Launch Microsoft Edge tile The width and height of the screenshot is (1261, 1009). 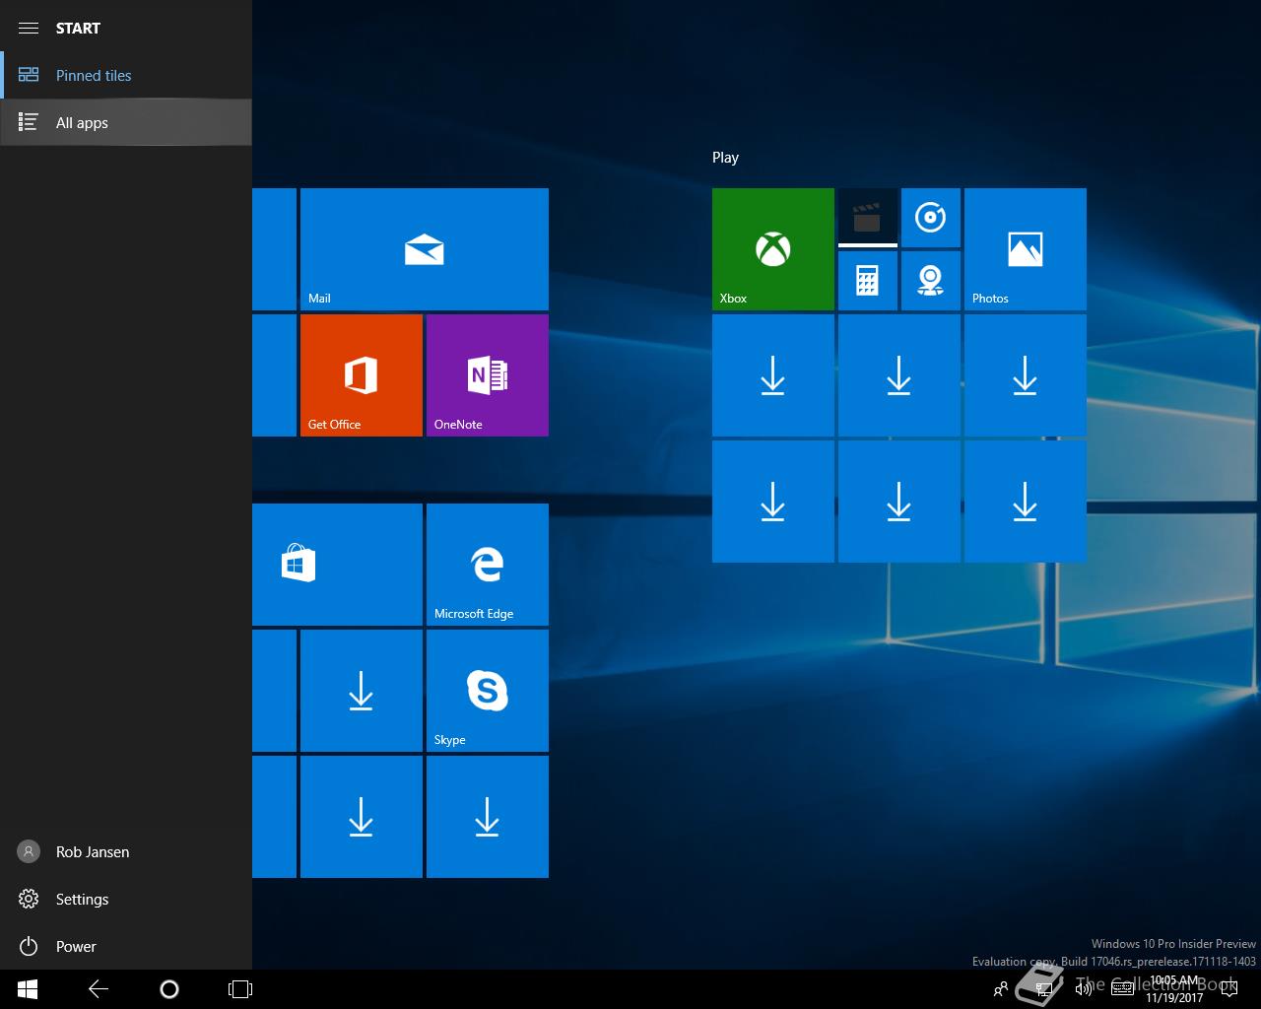pos(488,565)
